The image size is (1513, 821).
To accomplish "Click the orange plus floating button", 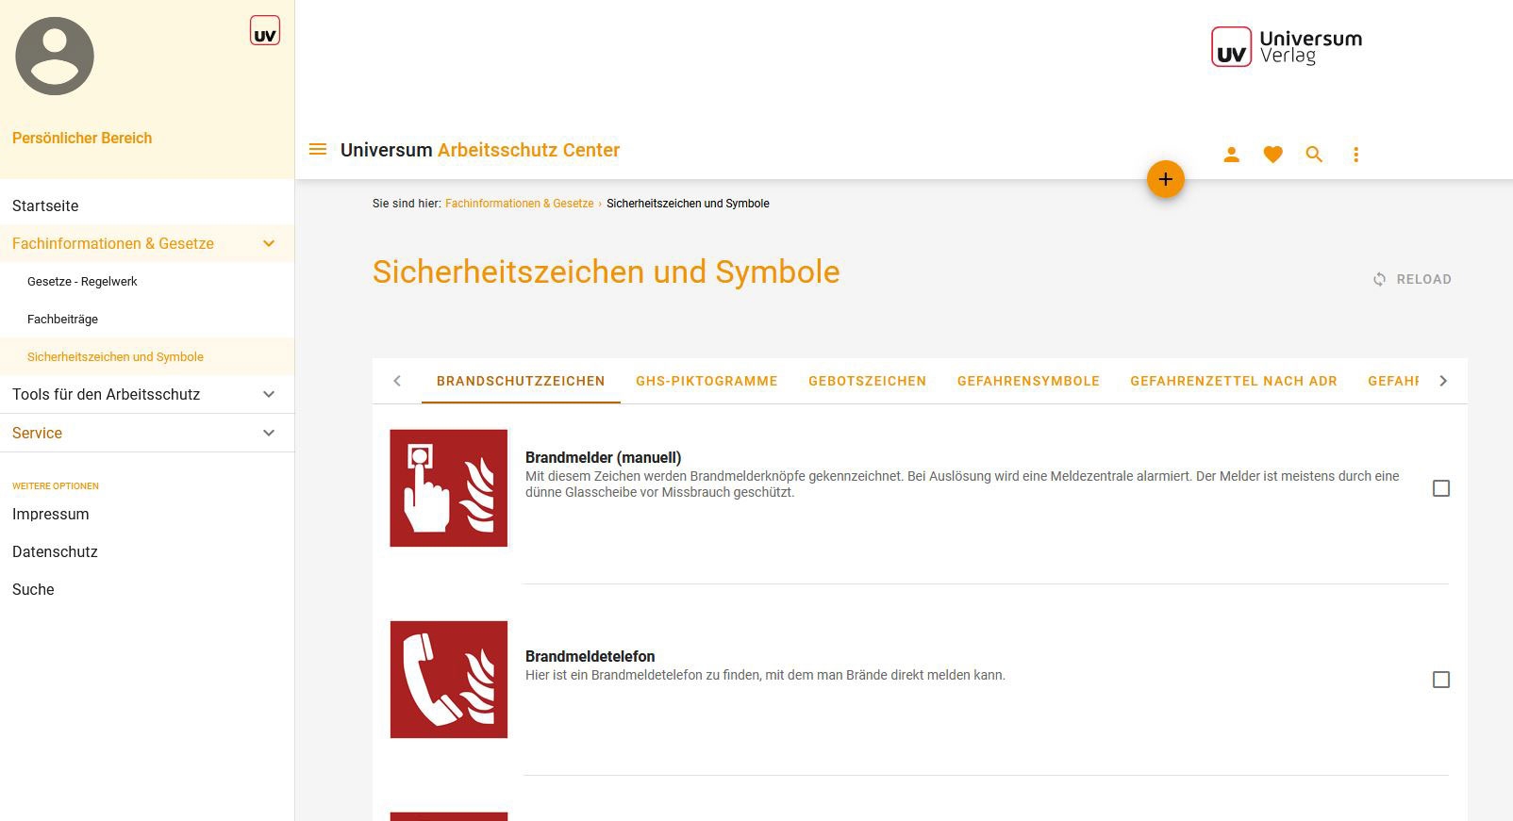I will click(1166, 179).
